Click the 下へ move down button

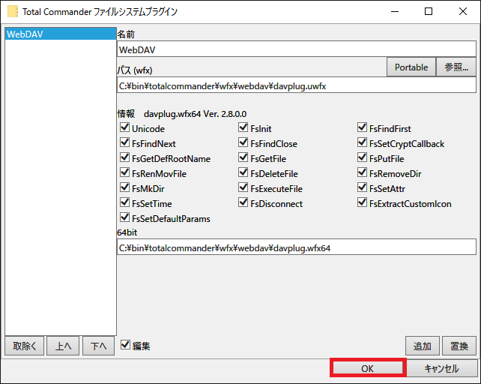[98, 346]
